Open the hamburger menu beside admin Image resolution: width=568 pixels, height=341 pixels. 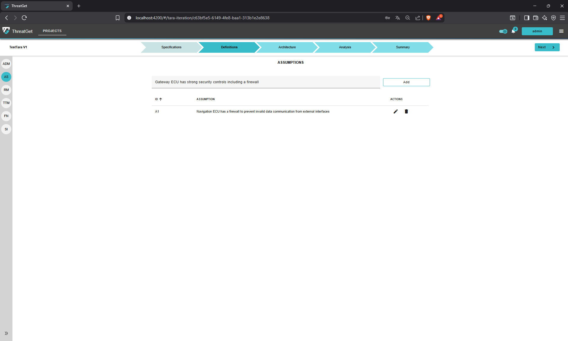561,31
